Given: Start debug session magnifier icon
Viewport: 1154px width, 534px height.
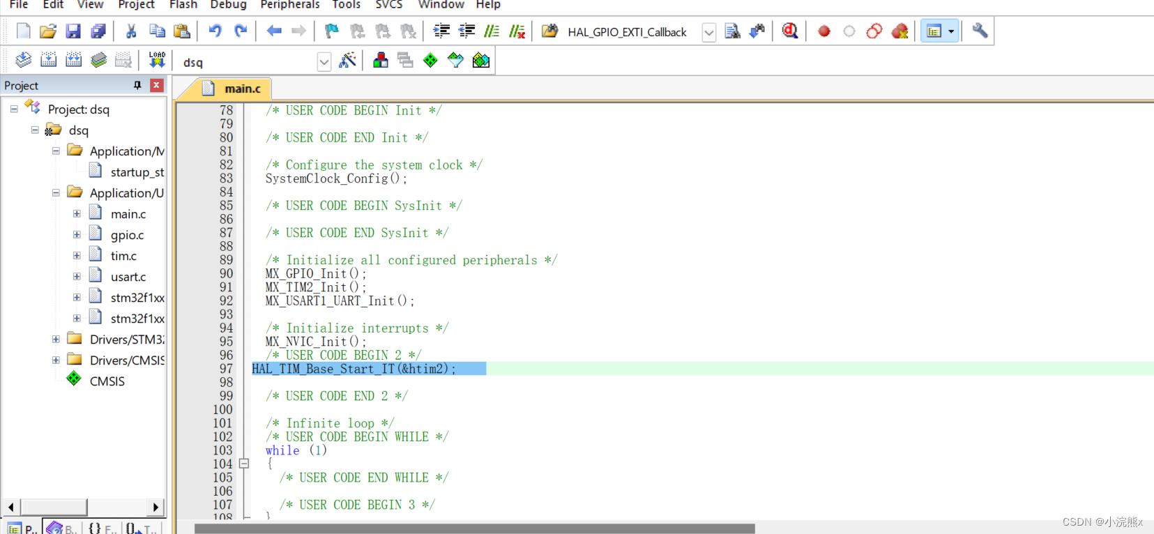Looking at the screenshot, I should (790, 31).
